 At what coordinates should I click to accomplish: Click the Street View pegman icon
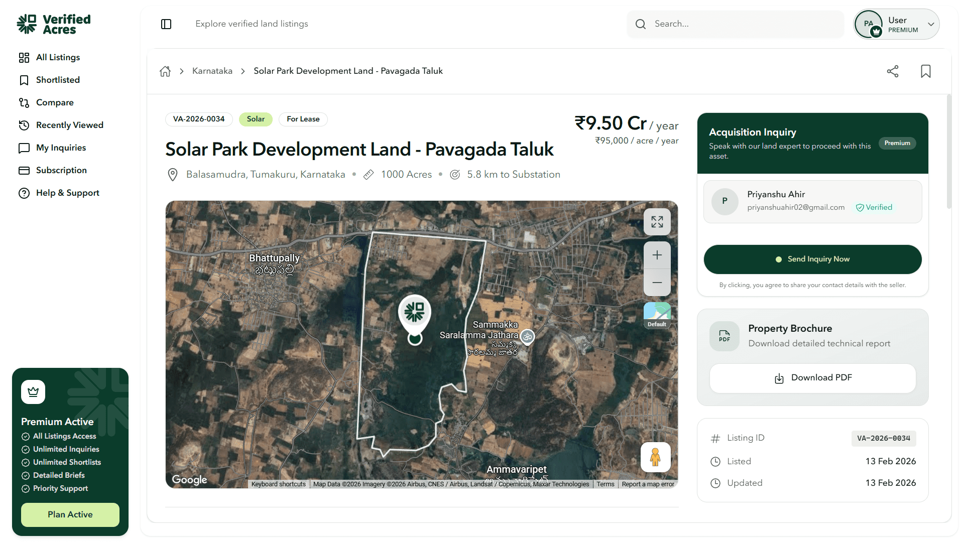[x=655, y=457]
